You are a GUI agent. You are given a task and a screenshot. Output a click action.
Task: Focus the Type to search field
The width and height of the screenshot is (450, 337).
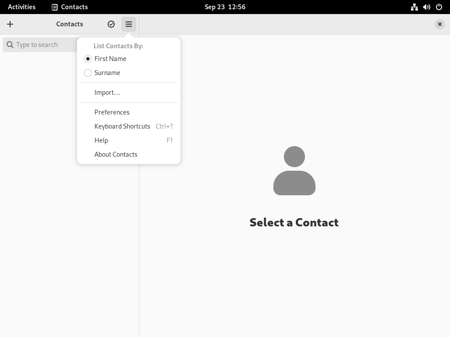tap(40, 45)
